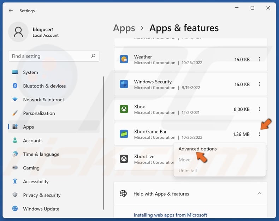Open three-dot menu for Windows Security

tap(259, 84)
